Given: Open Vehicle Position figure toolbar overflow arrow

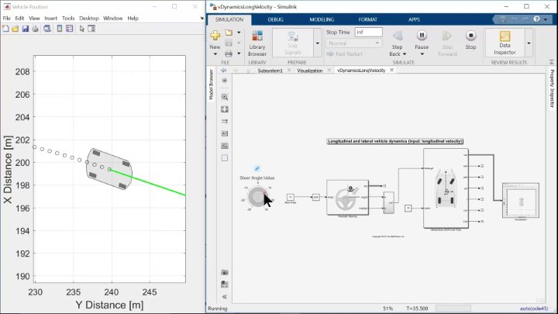Looking at the screenshot, I should tap(201, 18).
